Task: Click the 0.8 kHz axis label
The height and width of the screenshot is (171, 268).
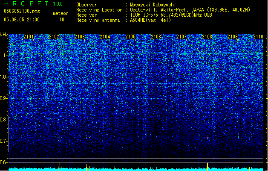Action: pos(4,120)
